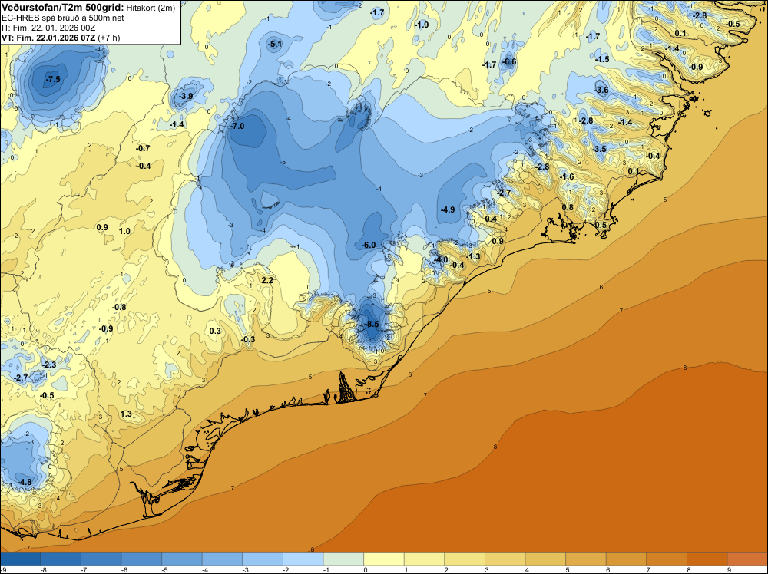The image size is (768, 574).
Task: Click the -0.3 temperature value
Action: pyautogui.click(x=248, y=339)
